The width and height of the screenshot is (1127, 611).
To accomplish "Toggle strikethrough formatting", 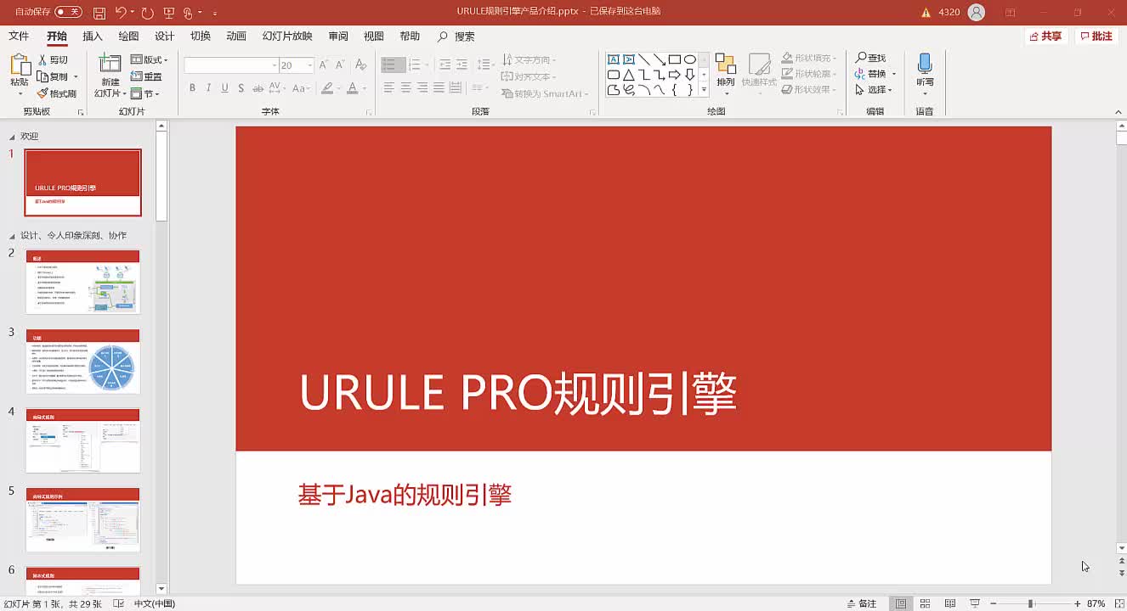I will coord(258,88).
